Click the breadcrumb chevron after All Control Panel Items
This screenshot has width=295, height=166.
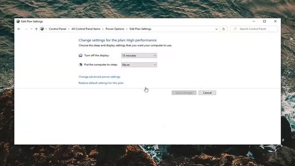click(103, 29)
